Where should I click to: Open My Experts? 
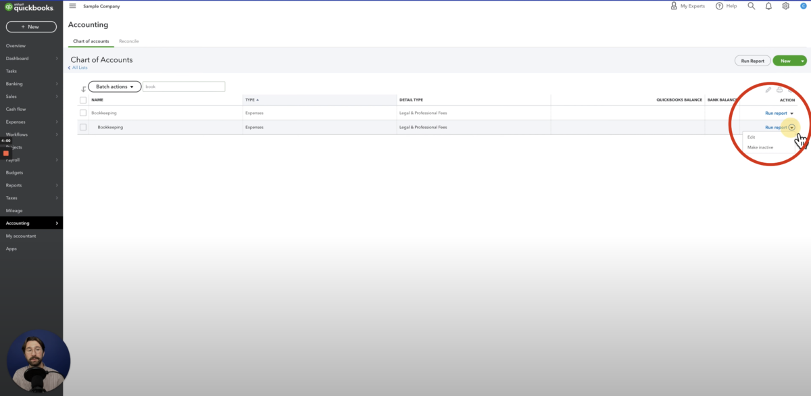click(x=687, y=6)
